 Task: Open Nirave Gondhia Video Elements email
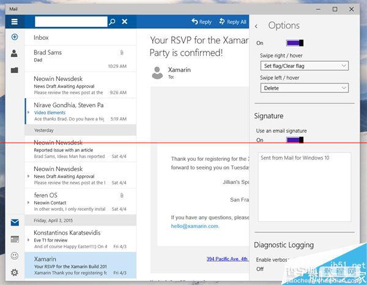click(81, 112)
